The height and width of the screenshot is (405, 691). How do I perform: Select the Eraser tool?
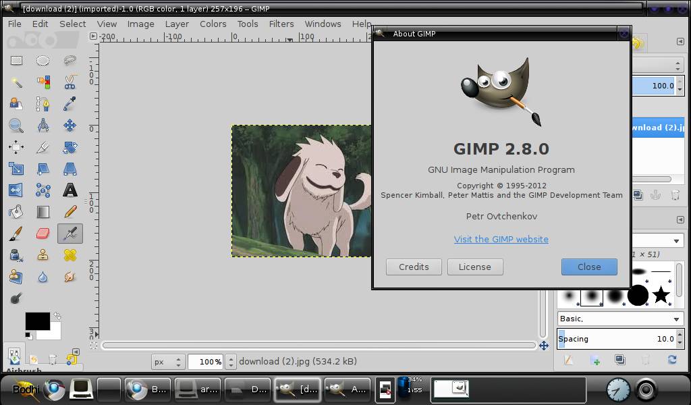coord(43,234)
